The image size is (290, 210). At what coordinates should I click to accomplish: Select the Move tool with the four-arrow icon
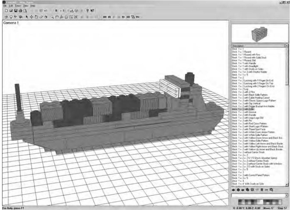click(32, 17)
